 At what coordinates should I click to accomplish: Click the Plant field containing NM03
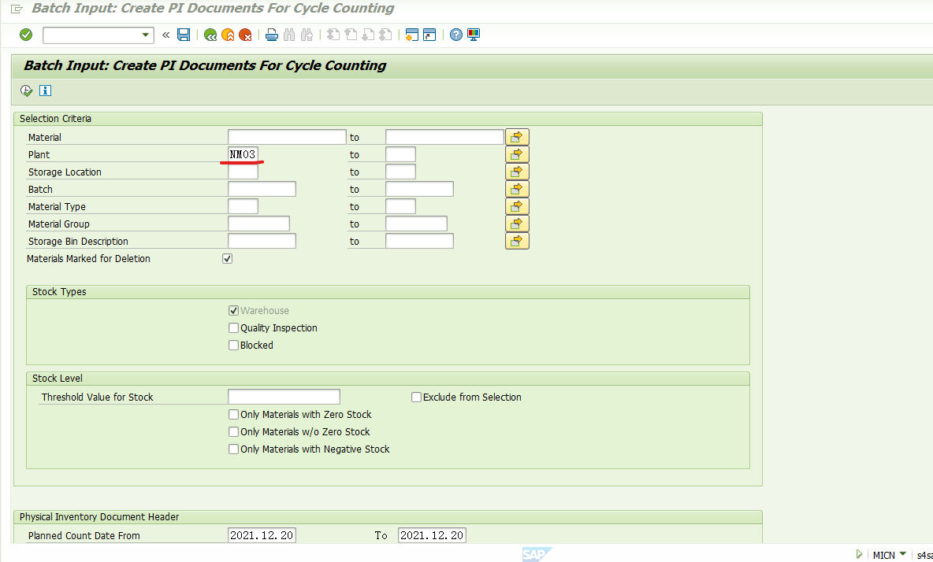pyautogui.click(x=243, y=154)
